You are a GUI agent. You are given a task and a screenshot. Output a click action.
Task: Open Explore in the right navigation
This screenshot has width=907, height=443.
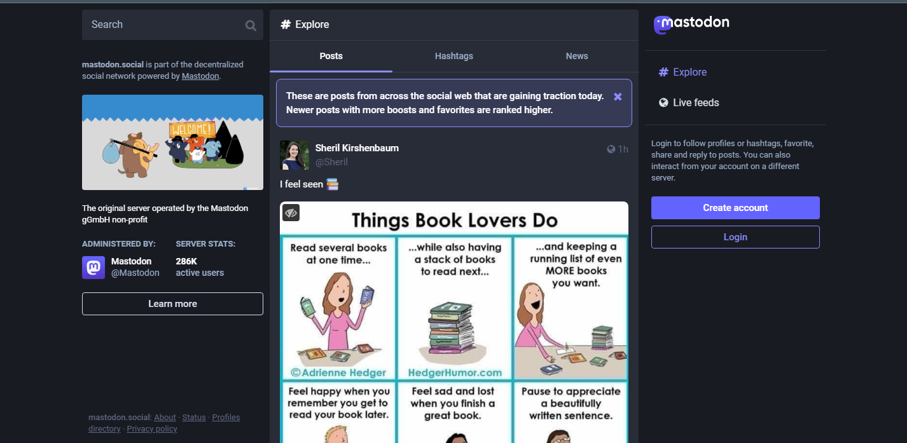(682, 72)
